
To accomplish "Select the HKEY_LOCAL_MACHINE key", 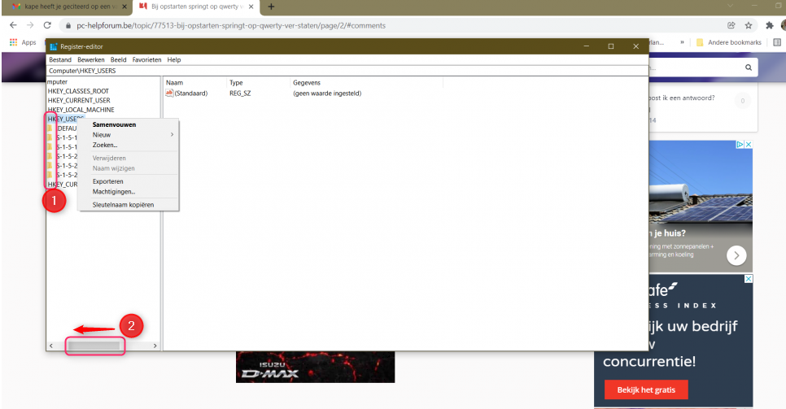I will (81, 110).
